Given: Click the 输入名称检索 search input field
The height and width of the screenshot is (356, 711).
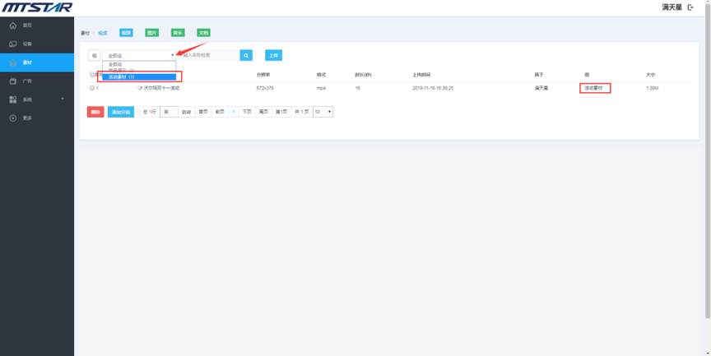Looking at the screenshot, I should point(208,55).
